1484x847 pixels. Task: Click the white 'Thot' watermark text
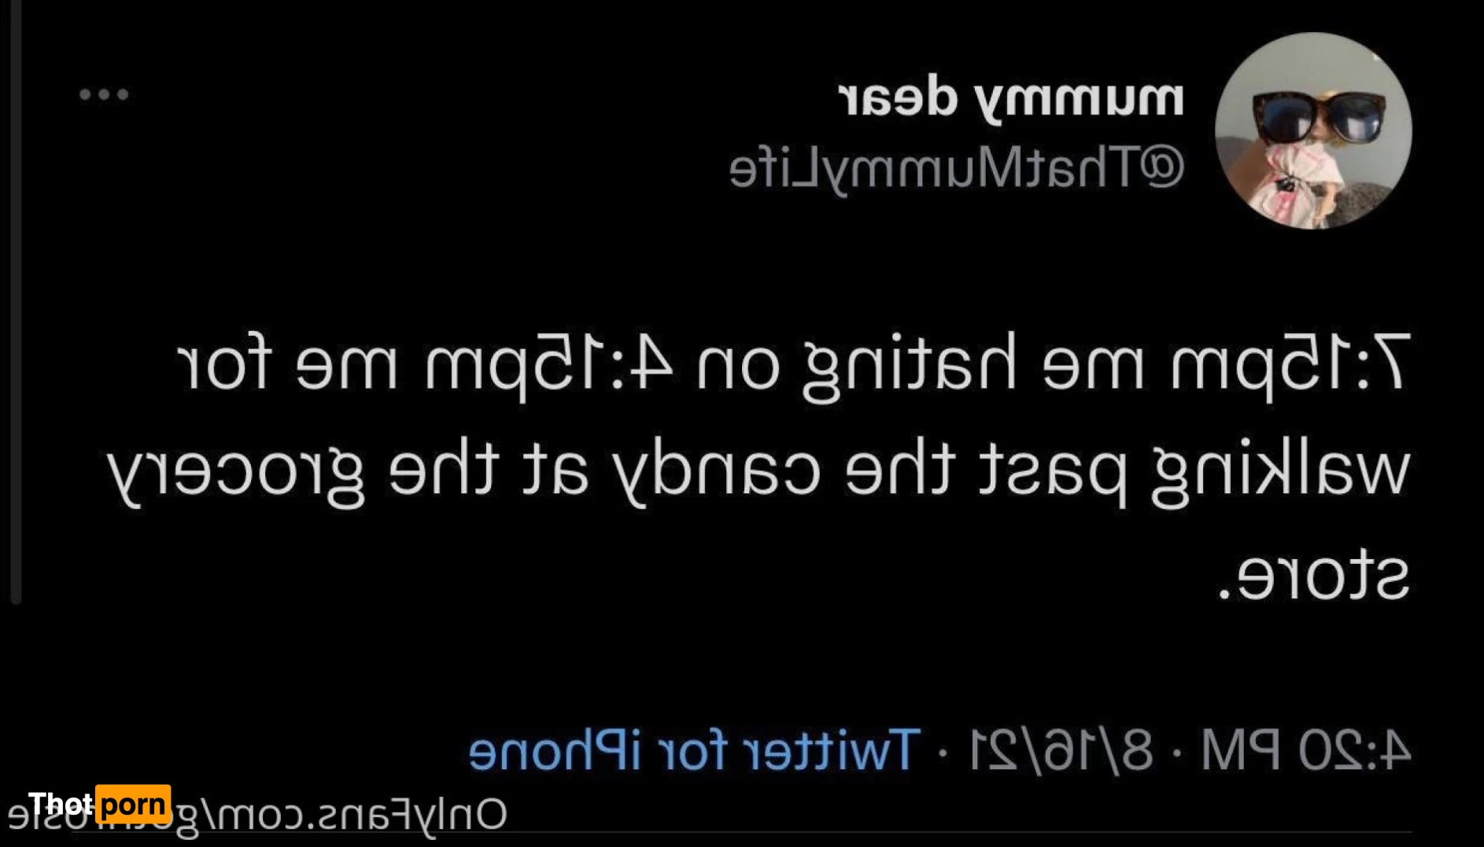[x=61, y=805]
